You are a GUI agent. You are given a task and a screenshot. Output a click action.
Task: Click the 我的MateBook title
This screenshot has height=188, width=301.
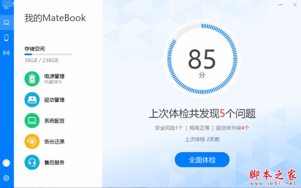[x=55, y=18]
